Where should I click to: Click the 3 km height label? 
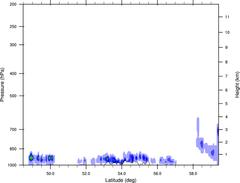(x=226, y=130)
